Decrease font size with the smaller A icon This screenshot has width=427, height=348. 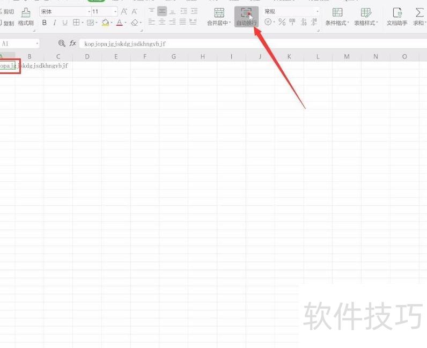(x=134, y=12)
